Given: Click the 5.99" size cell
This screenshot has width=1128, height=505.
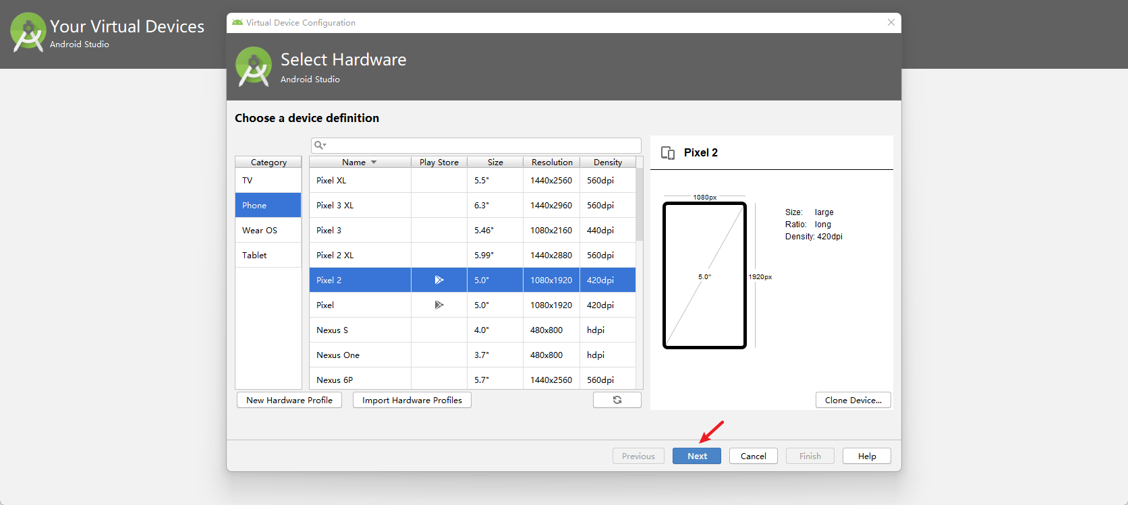Looking at the screenshot, I should click(495, 255).
